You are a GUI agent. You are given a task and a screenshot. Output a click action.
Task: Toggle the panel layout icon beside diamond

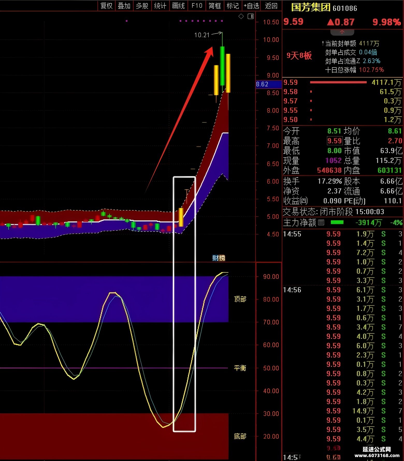(251, 16)
